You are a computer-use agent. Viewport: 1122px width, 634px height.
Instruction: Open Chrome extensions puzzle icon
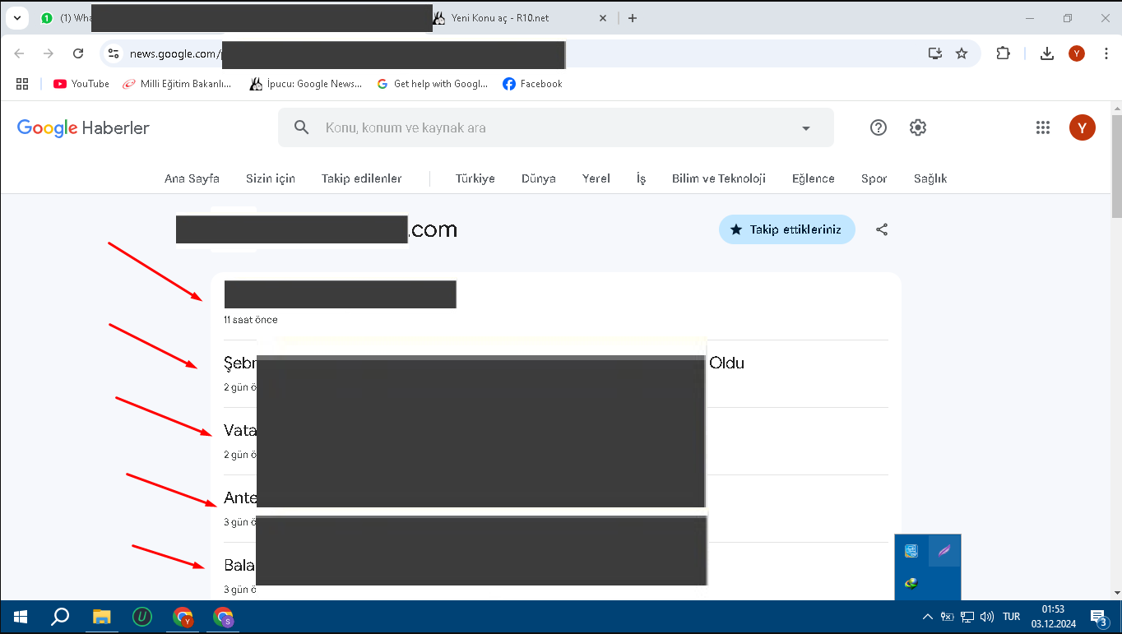(1003, 53)
